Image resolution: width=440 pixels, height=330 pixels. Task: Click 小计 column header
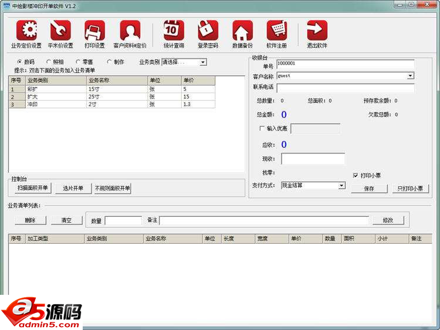click(x=392, y=239)
